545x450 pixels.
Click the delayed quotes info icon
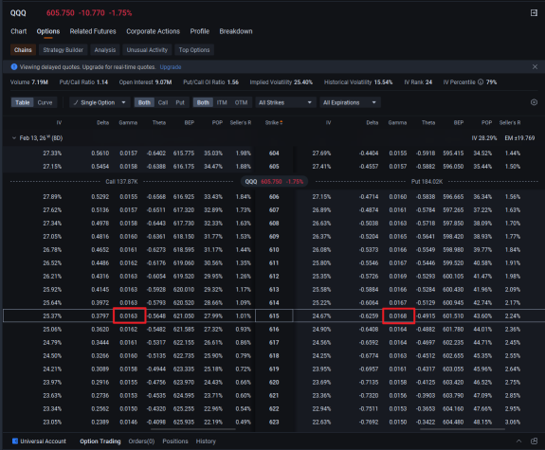(14, 66)
